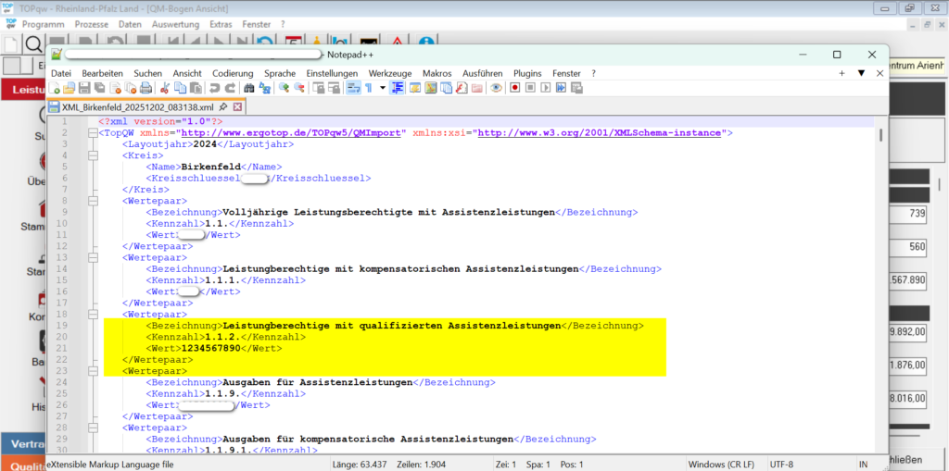Viewport: 949px width, 471px height.
Task: Collapse the Kreis node on line 4
Action: [x=92, y=156]
